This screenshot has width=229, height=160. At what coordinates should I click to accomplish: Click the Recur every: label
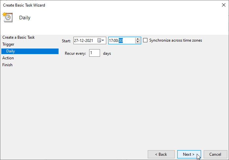click(x=75, y=53)
